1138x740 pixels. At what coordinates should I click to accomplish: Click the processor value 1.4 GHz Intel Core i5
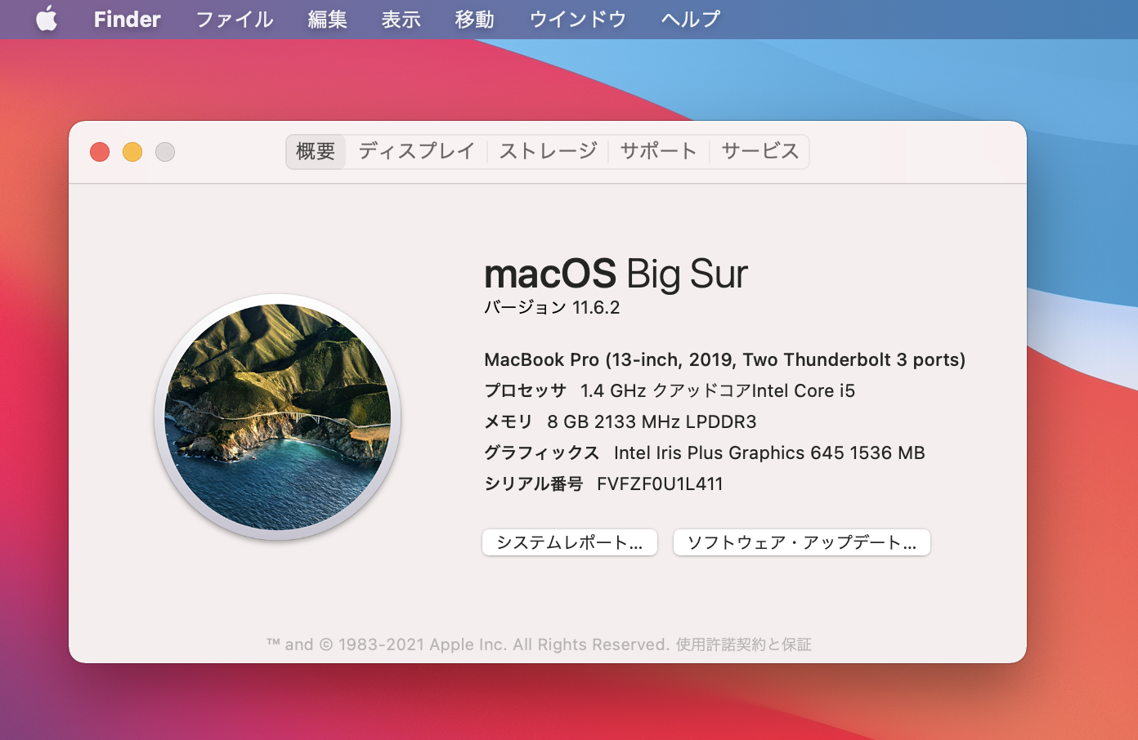(x=718, y=390)
